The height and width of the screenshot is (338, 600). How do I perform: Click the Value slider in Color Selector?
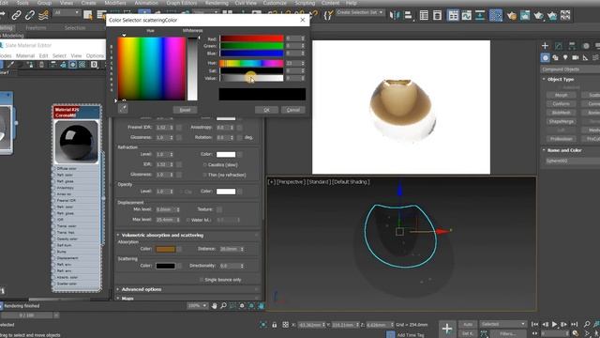pos(251,78)
